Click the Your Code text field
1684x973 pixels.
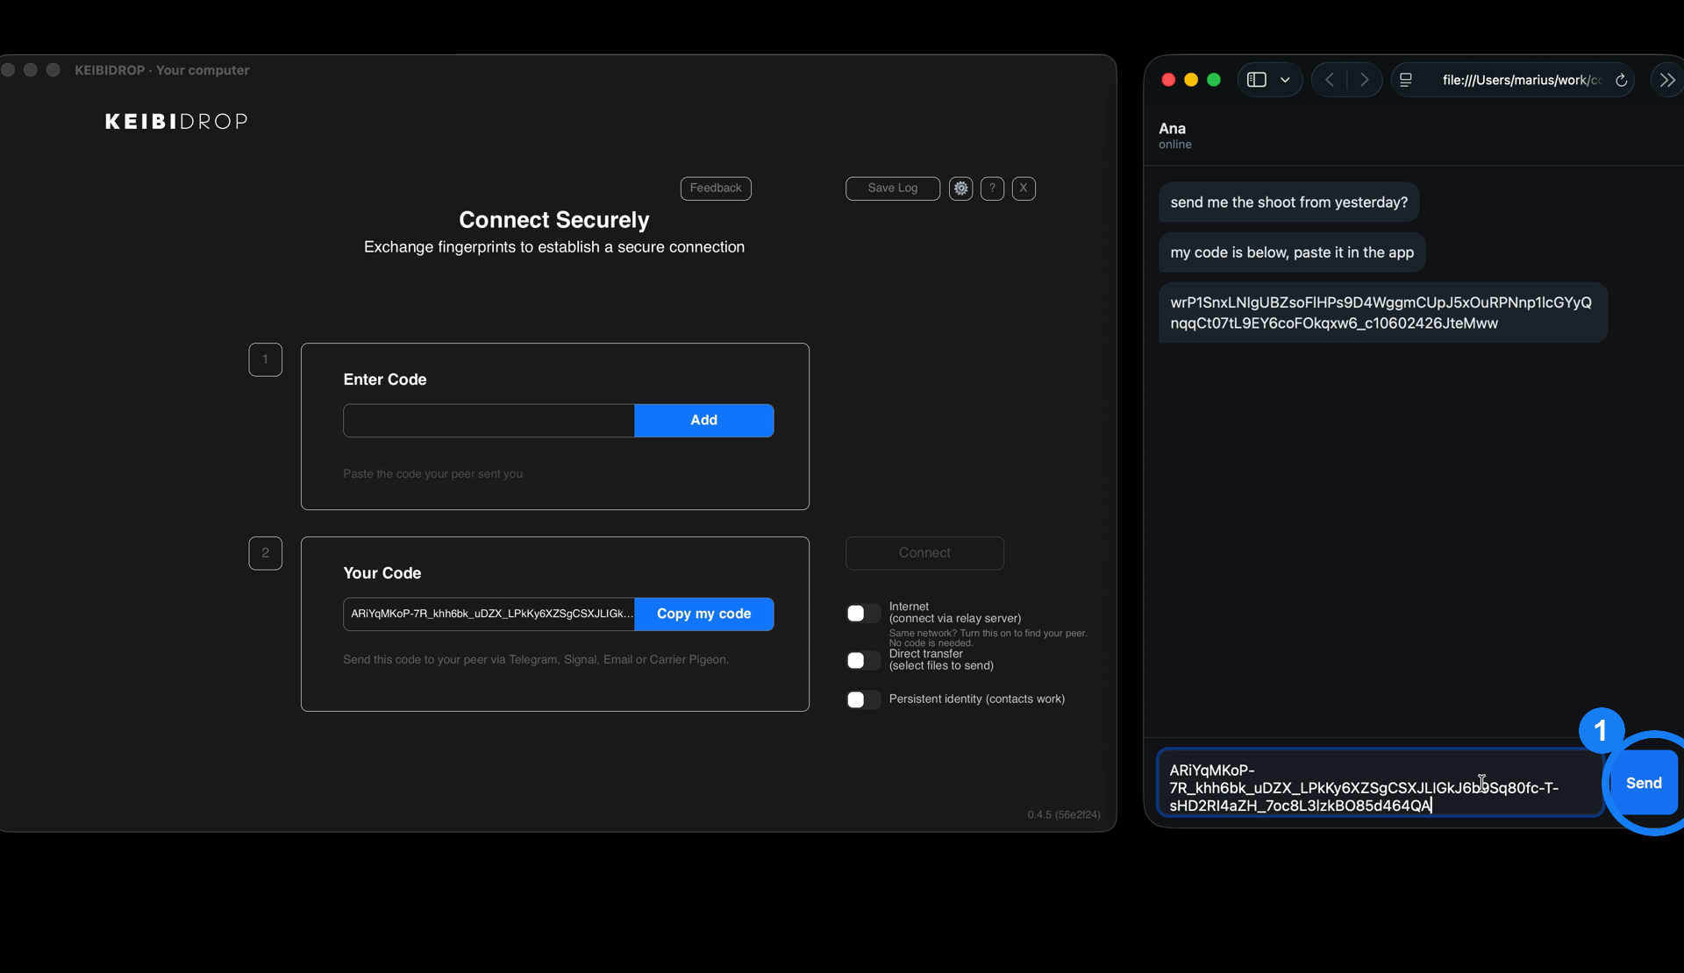click(489, 614)
